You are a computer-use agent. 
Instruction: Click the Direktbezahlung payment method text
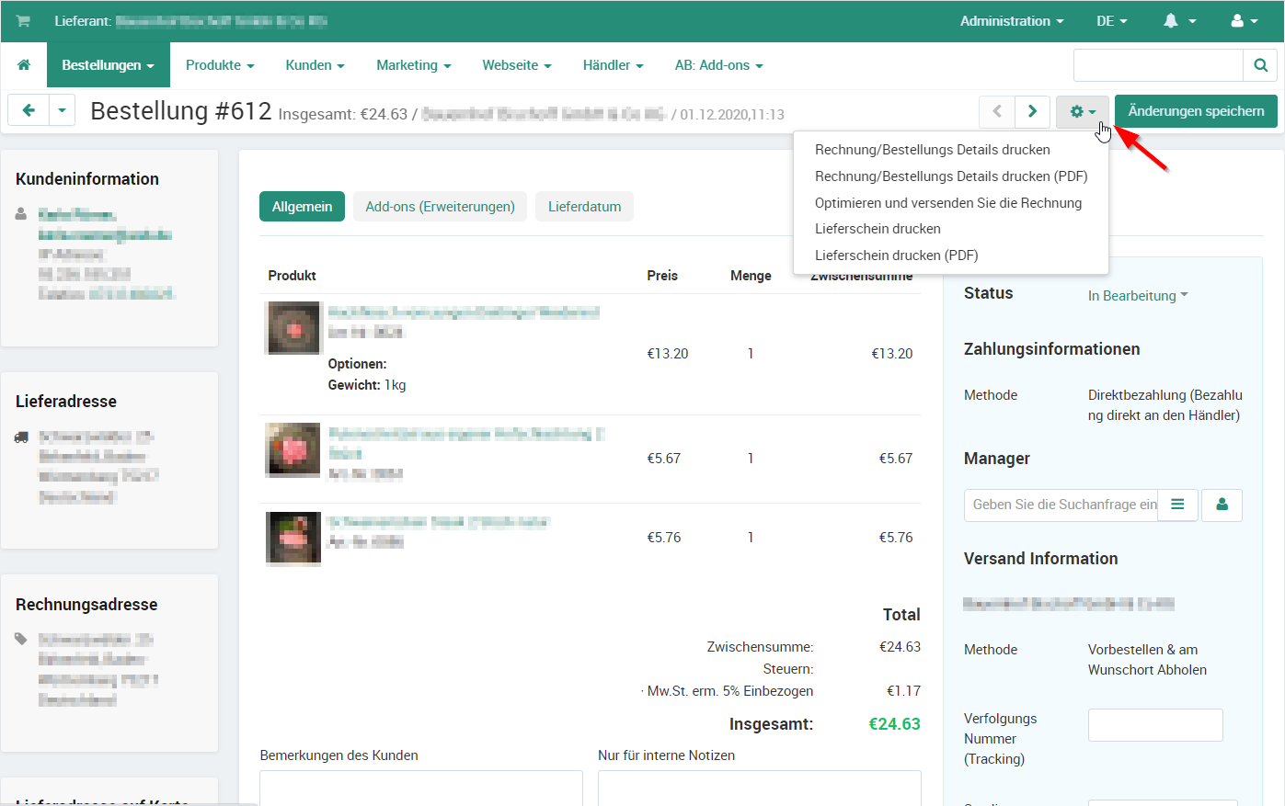pos(1165,405)
